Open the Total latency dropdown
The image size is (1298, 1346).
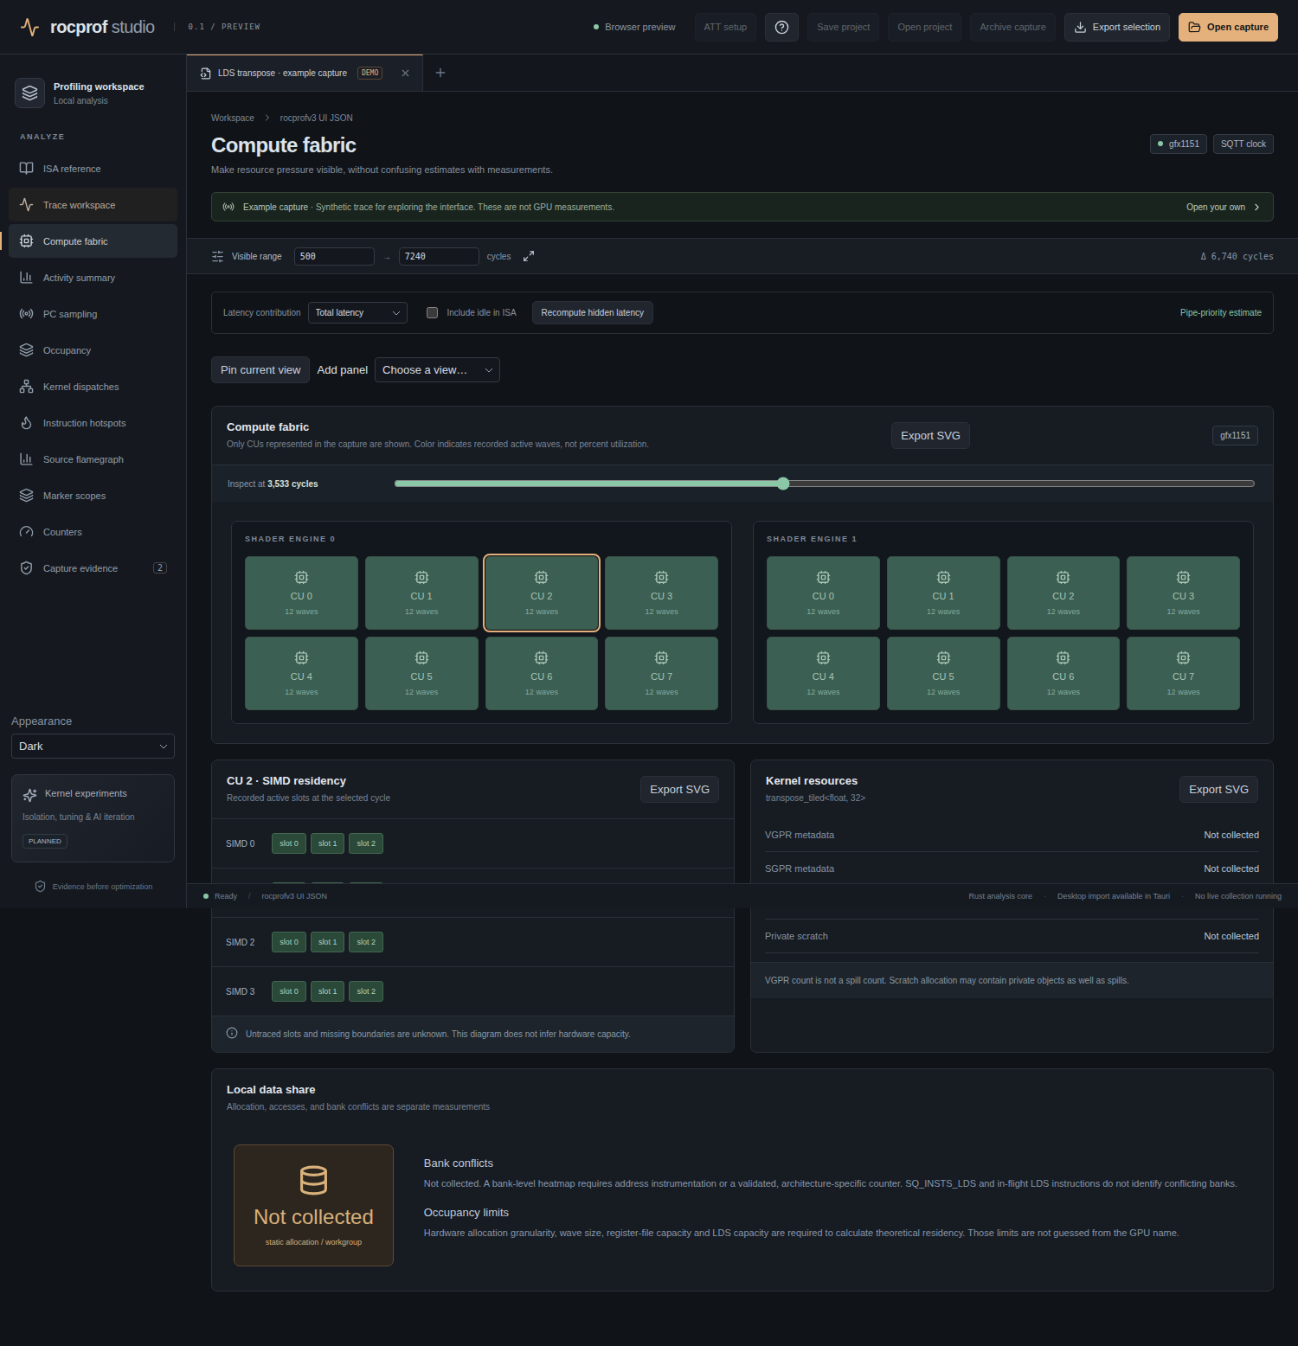pos(357,312)
